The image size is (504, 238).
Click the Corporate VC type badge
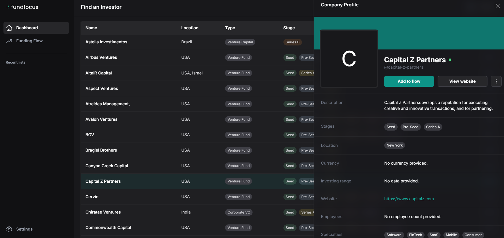click(x=239, y=212)
